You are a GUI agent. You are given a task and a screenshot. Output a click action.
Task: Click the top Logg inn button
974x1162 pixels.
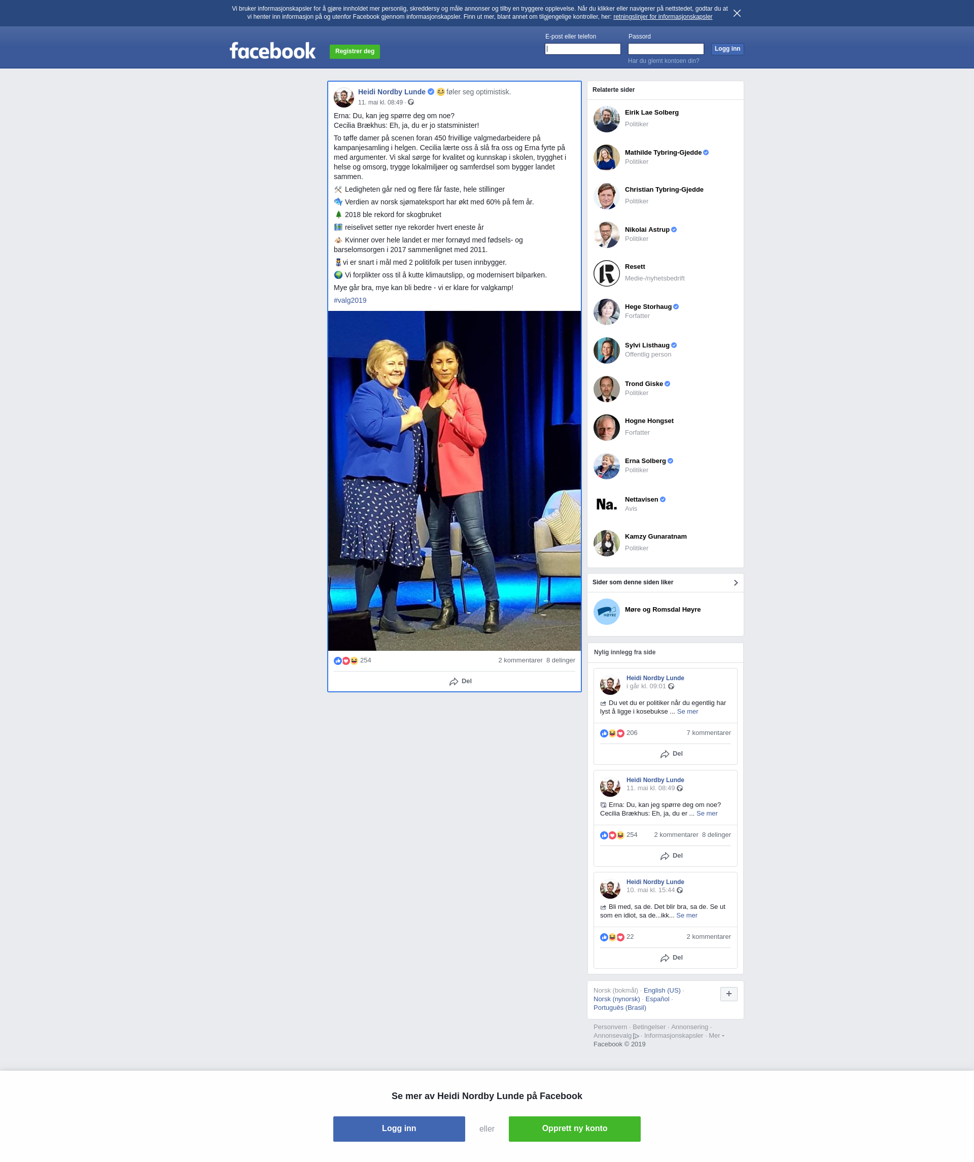pos(727,49)
